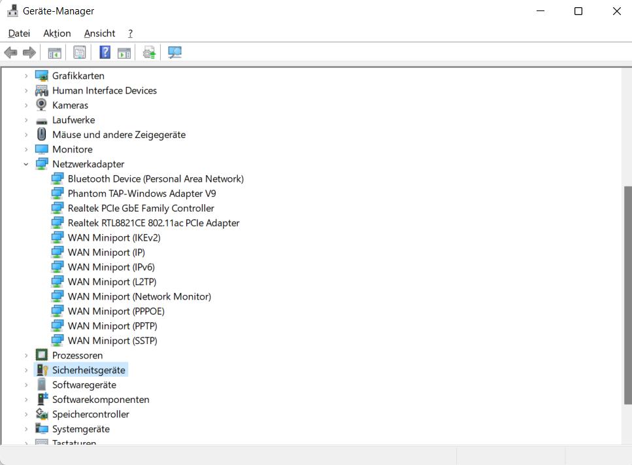Open the Ansicht menu
Image resolution: width=632 pixels, height=465 pixels.
click(x=99, y=33)
